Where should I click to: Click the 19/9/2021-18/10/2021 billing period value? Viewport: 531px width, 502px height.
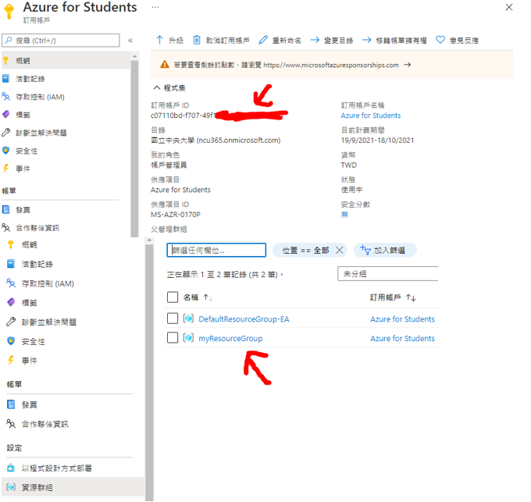click(x=377, y=141)
